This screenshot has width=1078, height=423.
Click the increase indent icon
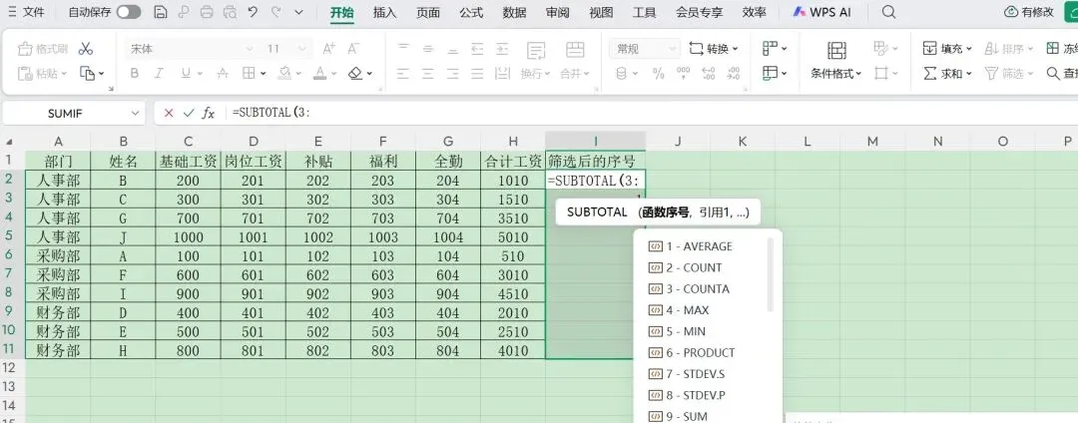pyautogui.click(x=502, y=49)
